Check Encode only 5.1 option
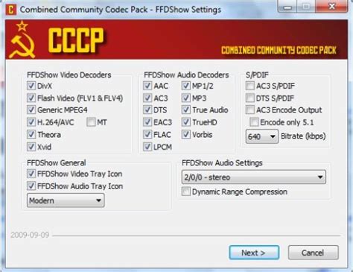This screenshot has width=353, height=272. [x=254, y=122]
